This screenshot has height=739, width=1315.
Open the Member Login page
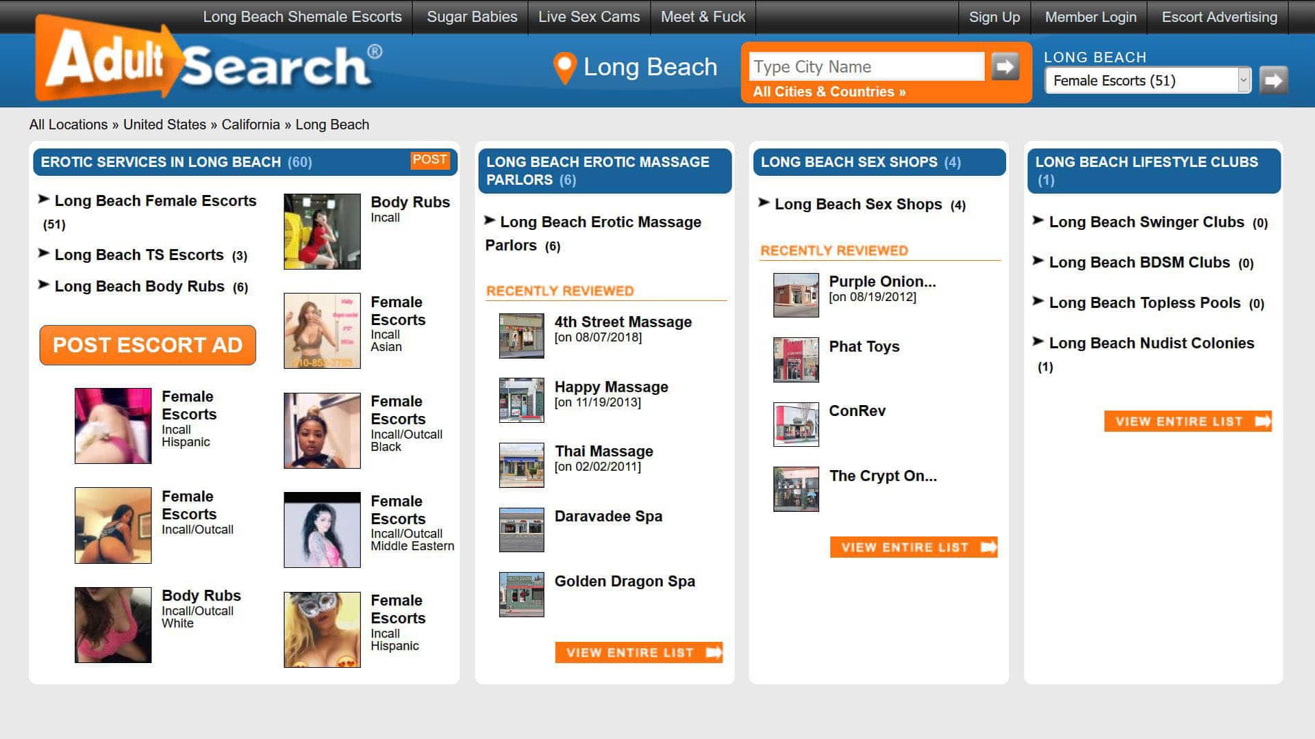(x=1090, y=17)
